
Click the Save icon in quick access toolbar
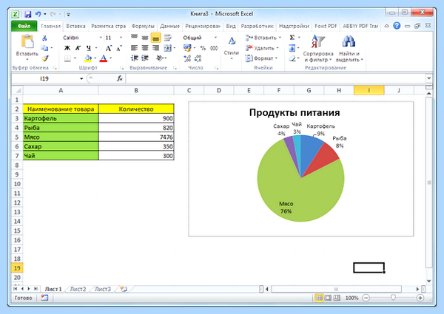point(28,14)
